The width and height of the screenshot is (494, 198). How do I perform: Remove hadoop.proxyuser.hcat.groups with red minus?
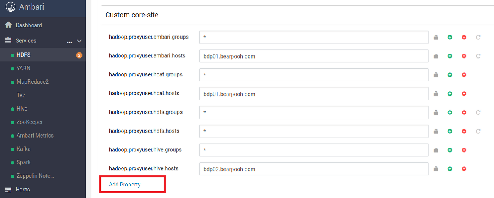pos(464,75)
